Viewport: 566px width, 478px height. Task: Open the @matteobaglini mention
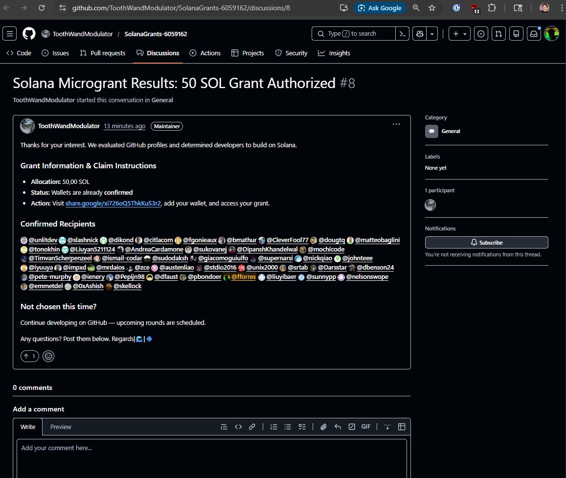[x=377, y=240]
